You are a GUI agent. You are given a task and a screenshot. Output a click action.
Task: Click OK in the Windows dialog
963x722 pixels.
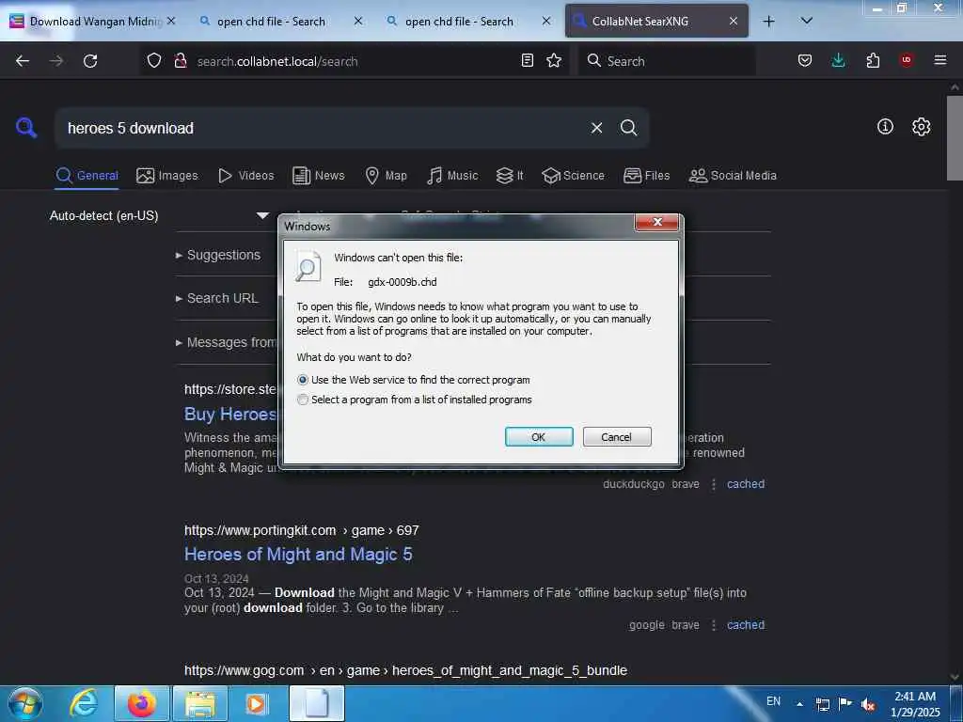click(539, 436)
